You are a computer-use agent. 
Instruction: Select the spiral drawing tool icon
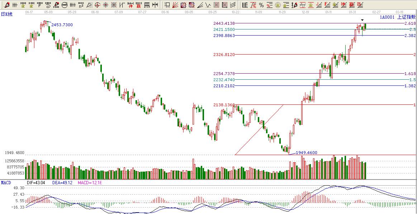click(48, 5)
